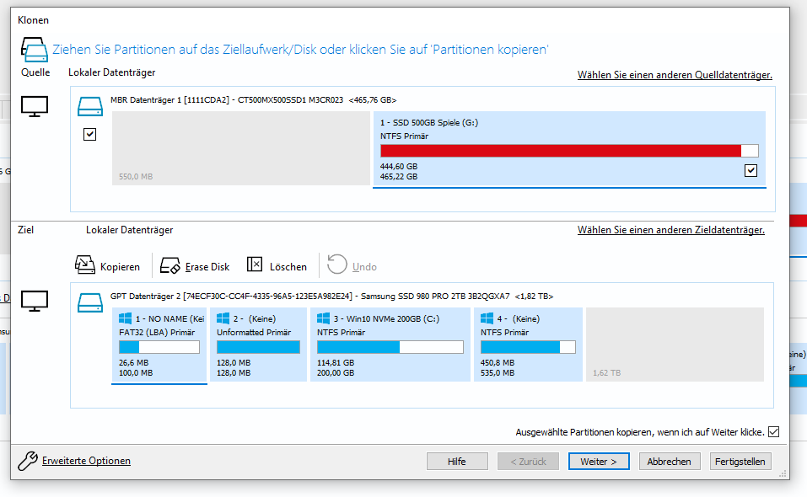The width and height of the screenshot is (807, 497).
Task: Click usage bar of Win10 NVMe 200GB partition
Action: (390, 347)
